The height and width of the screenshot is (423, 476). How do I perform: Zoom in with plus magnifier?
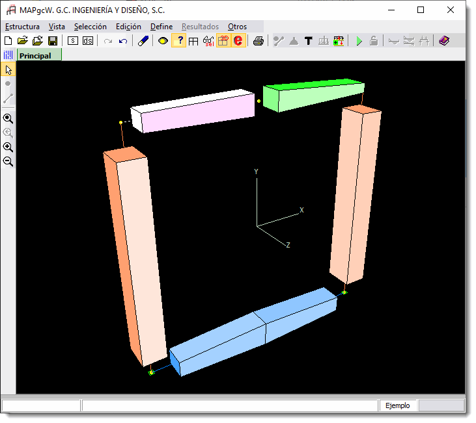click(x=8, y=147)
